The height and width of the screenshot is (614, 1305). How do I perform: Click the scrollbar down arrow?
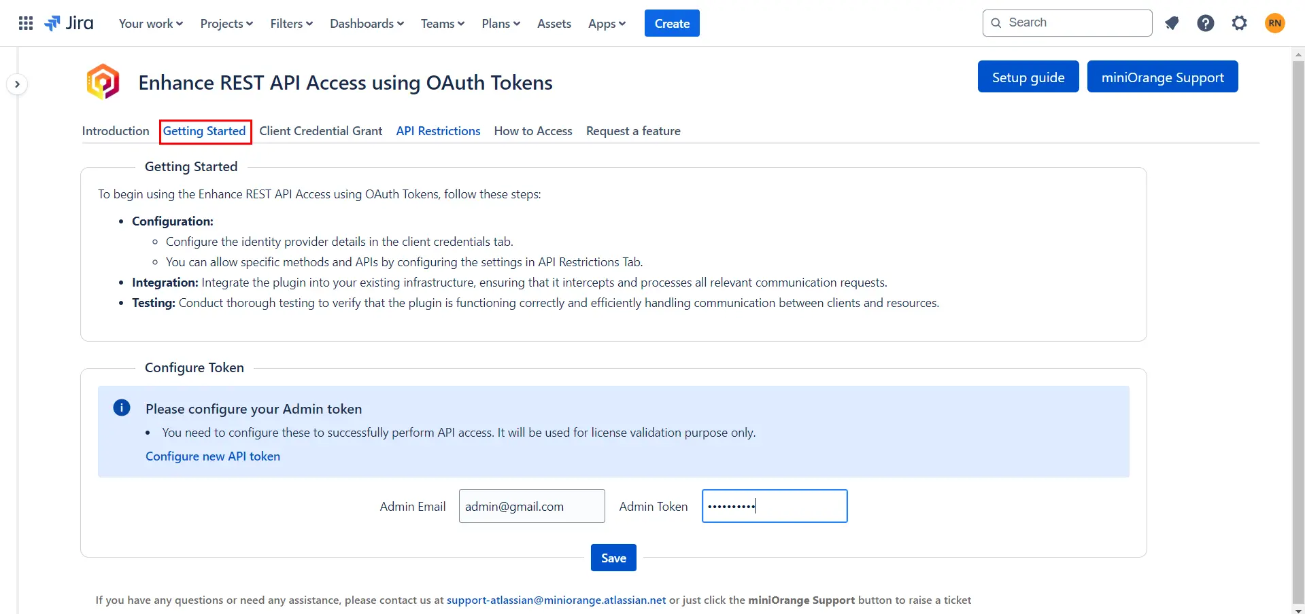pos(1298,609)
